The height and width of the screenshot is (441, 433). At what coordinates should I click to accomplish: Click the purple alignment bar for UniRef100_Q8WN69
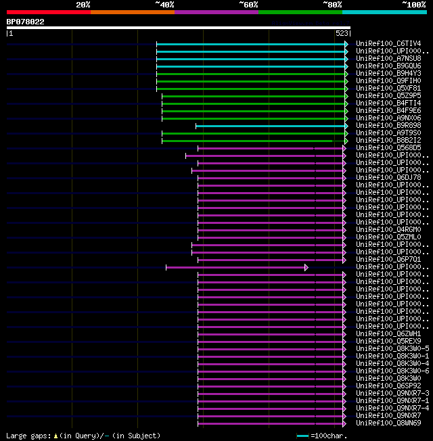pos(271,424)
